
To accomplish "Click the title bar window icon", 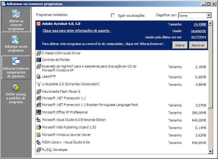I will tap(3, 4).
